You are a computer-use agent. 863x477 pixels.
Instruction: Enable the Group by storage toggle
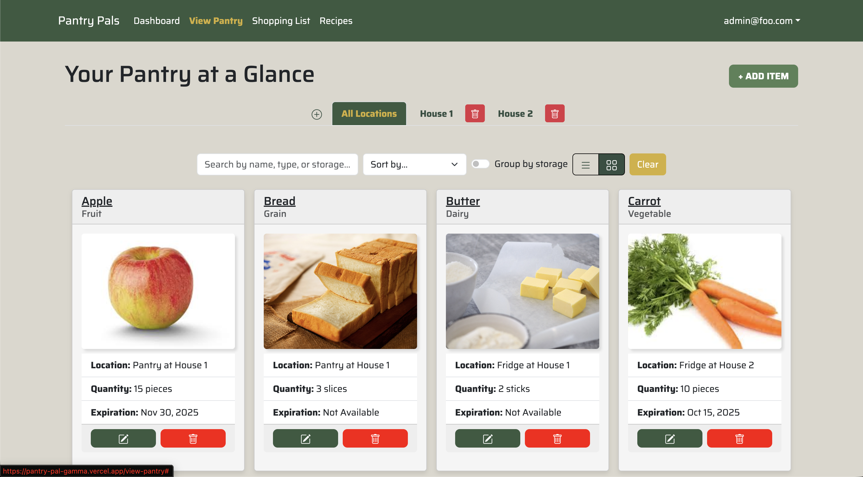coord(481,164)
